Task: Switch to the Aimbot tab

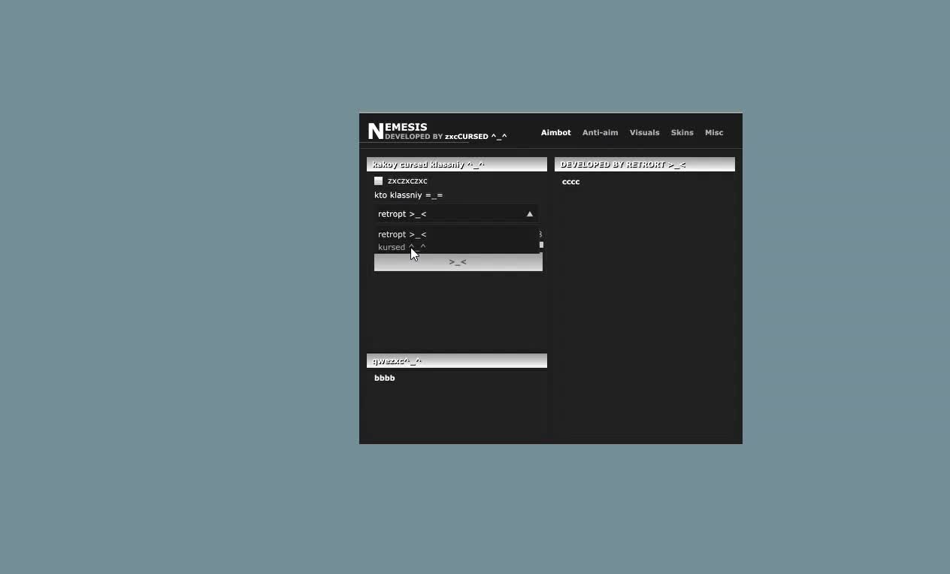Action: coord(555,132)
